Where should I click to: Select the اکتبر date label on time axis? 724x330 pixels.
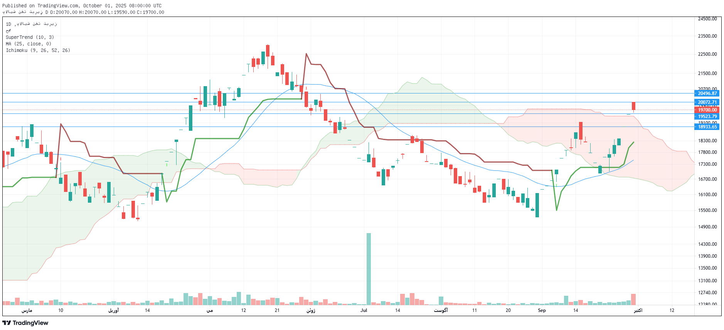(638, 310)
